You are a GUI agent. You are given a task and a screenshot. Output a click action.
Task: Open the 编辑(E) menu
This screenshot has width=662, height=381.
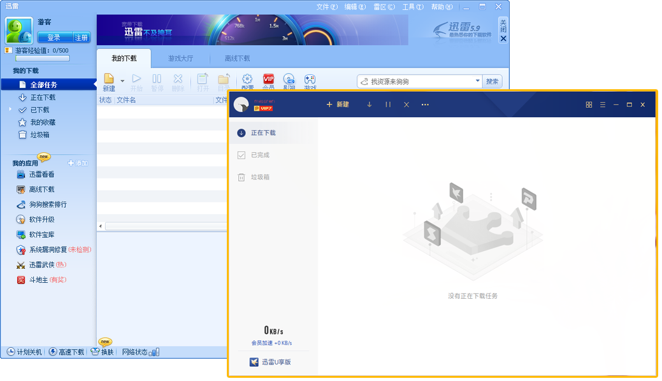coord(355,7)
